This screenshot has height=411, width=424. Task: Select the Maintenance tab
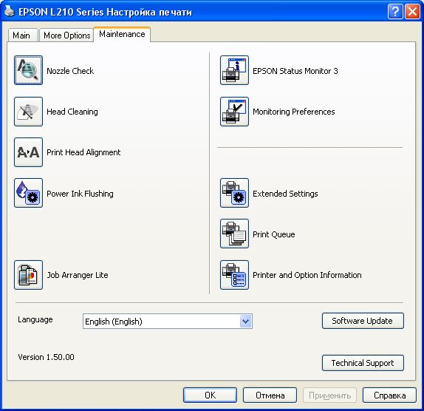[x=122, y=34]
